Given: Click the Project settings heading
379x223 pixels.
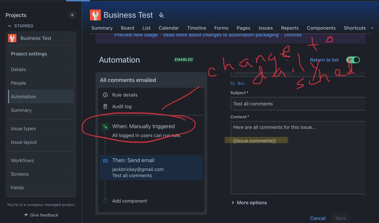Looking at the screenshot, I should [29, 54].
